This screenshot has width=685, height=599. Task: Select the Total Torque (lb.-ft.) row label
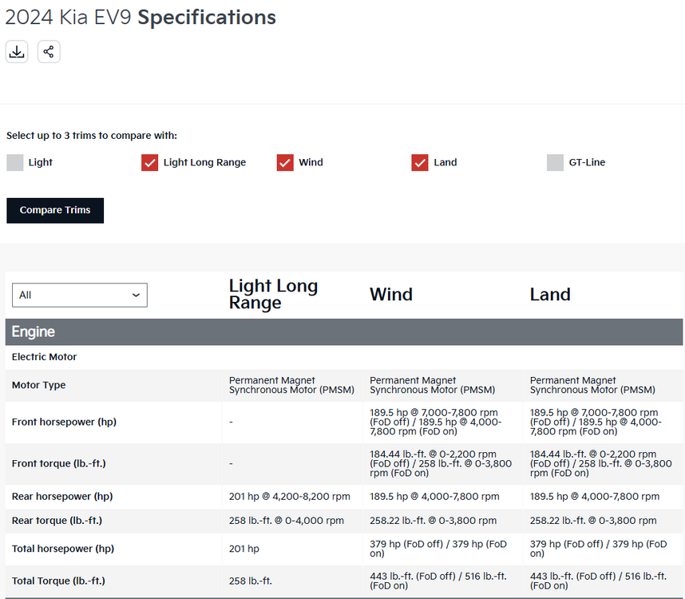(58, 581)
